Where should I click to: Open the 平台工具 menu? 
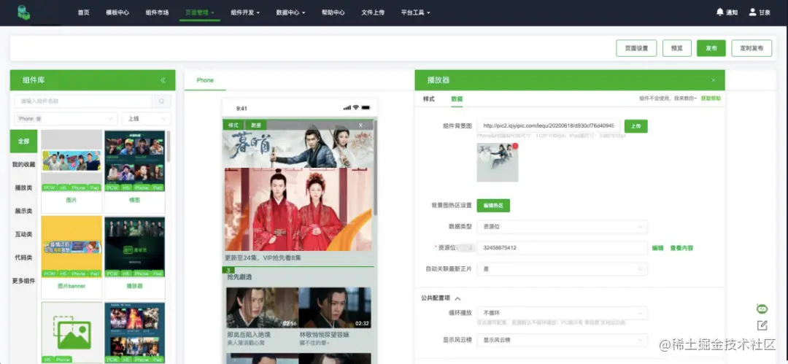(x=416, y=12)
